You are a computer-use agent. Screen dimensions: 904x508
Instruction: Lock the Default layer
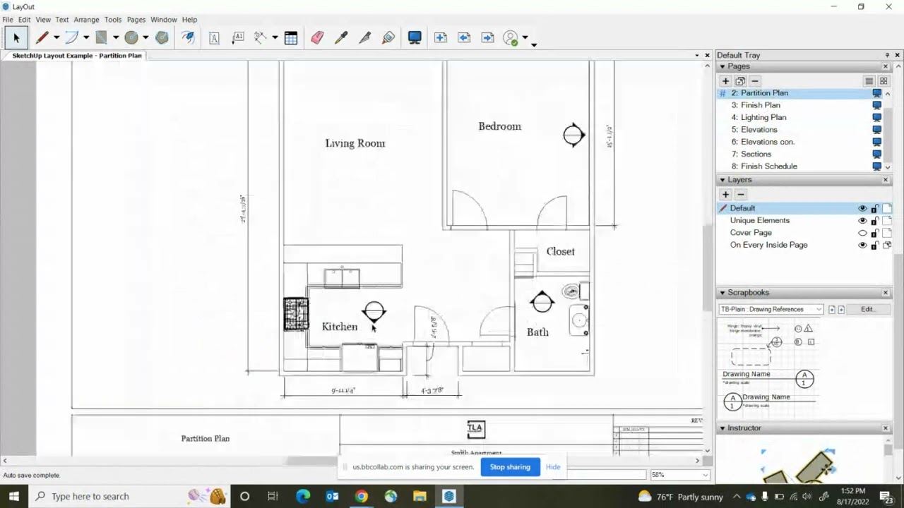point(874,209)
